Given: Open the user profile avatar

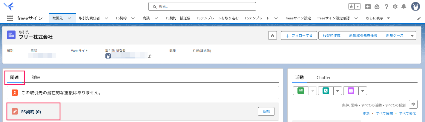Looking at the screenshot, I should tap(415, 6).
